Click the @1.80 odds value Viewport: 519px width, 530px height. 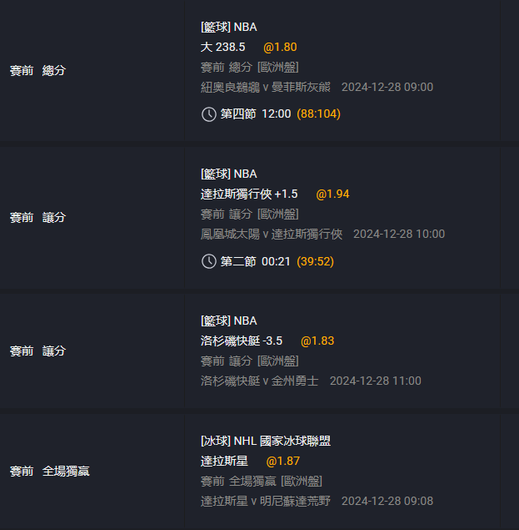click(x=280, y=47)
